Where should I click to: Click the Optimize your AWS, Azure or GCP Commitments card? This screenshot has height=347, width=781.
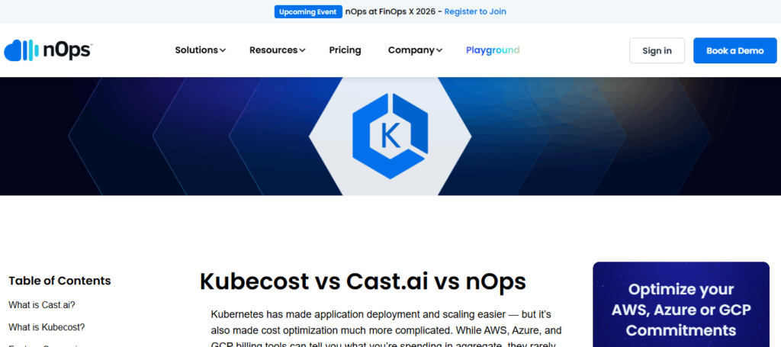(681, 304)
